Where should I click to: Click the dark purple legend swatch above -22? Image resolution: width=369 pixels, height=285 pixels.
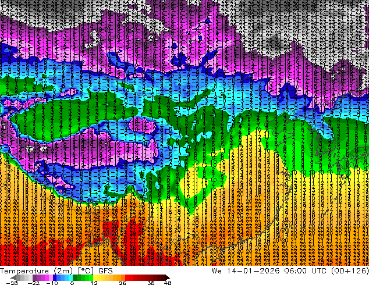pos(34,277)
